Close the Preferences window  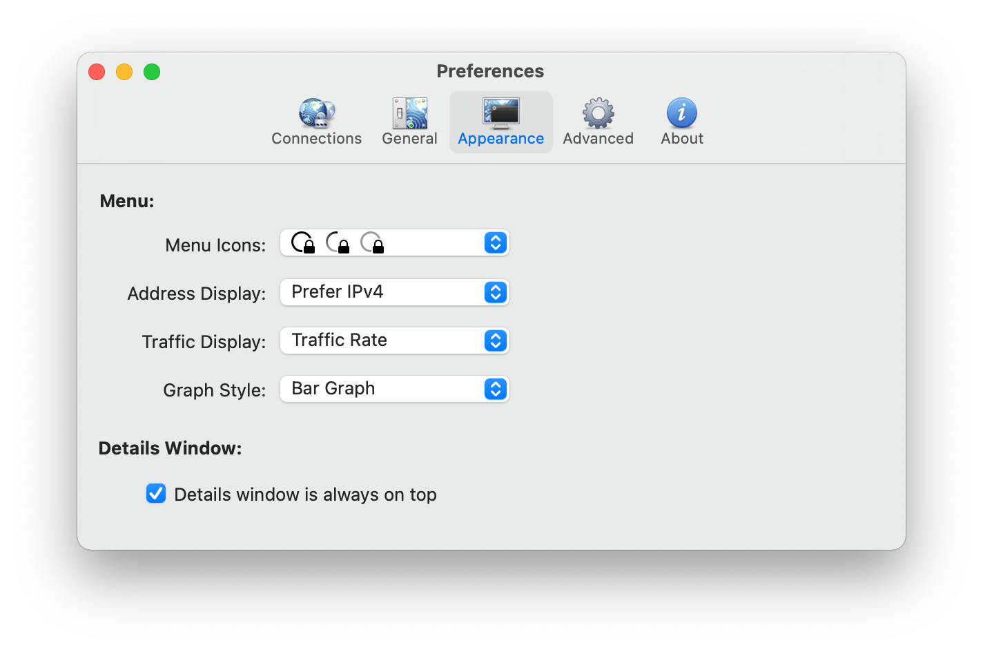[x=97, y=72]
